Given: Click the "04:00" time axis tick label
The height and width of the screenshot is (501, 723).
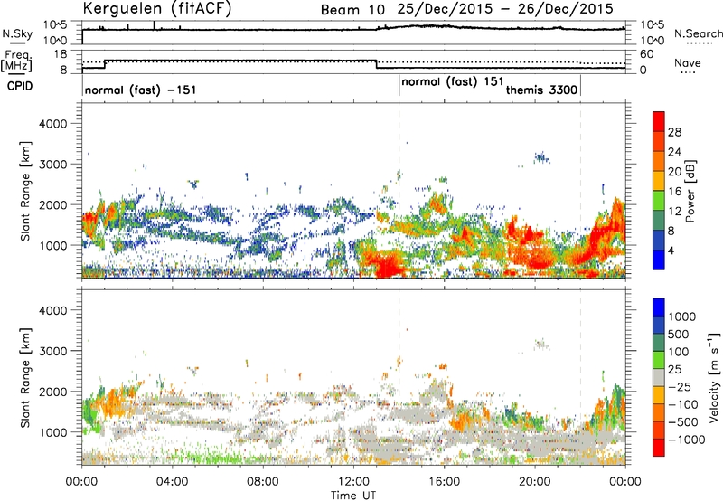Looking at the screenshot, I should tap(172, 482).
